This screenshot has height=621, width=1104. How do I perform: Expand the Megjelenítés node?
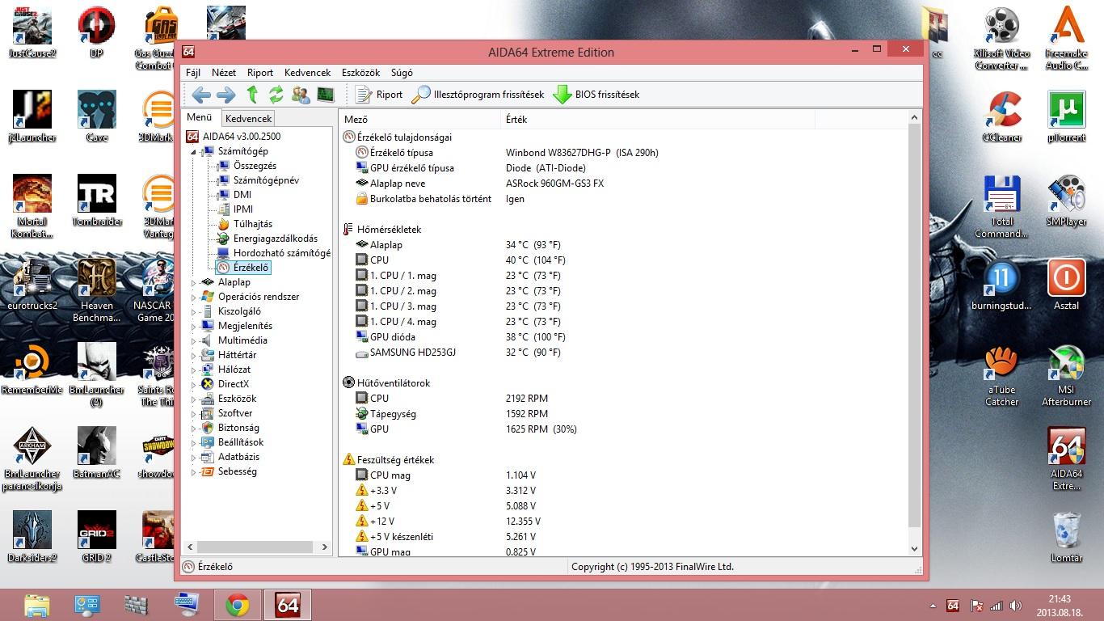click(x=194, y=326)
